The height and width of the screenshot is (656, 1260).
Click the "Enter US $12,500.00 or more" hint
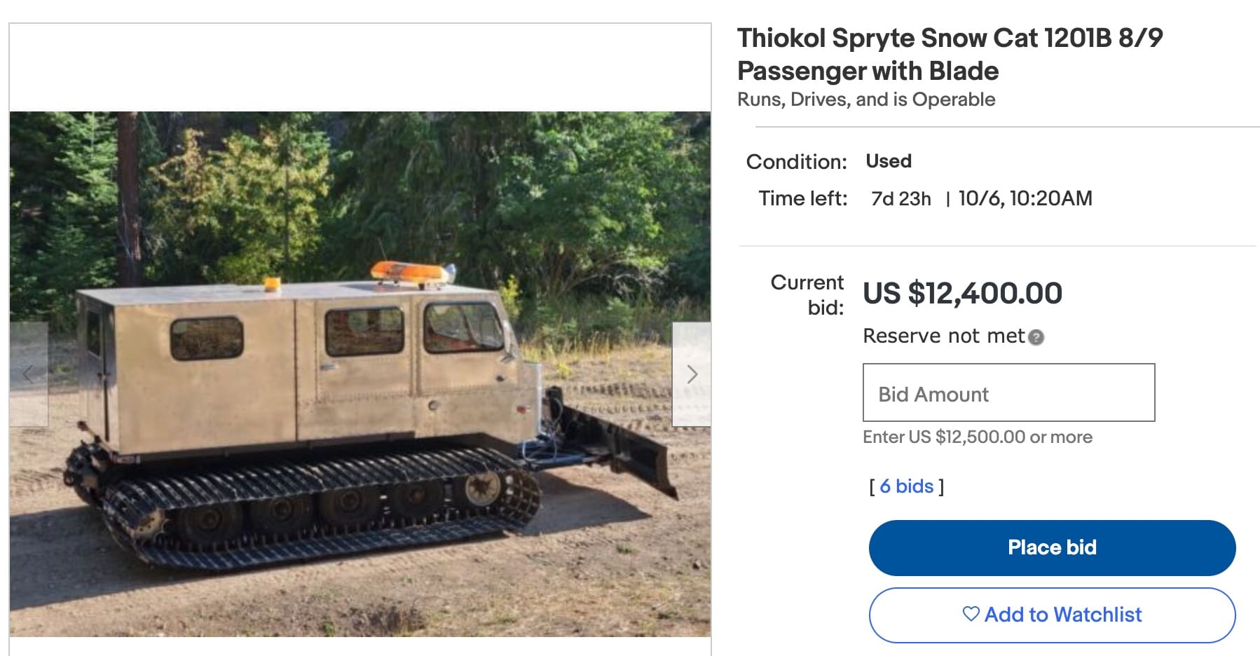coord(977,437)
